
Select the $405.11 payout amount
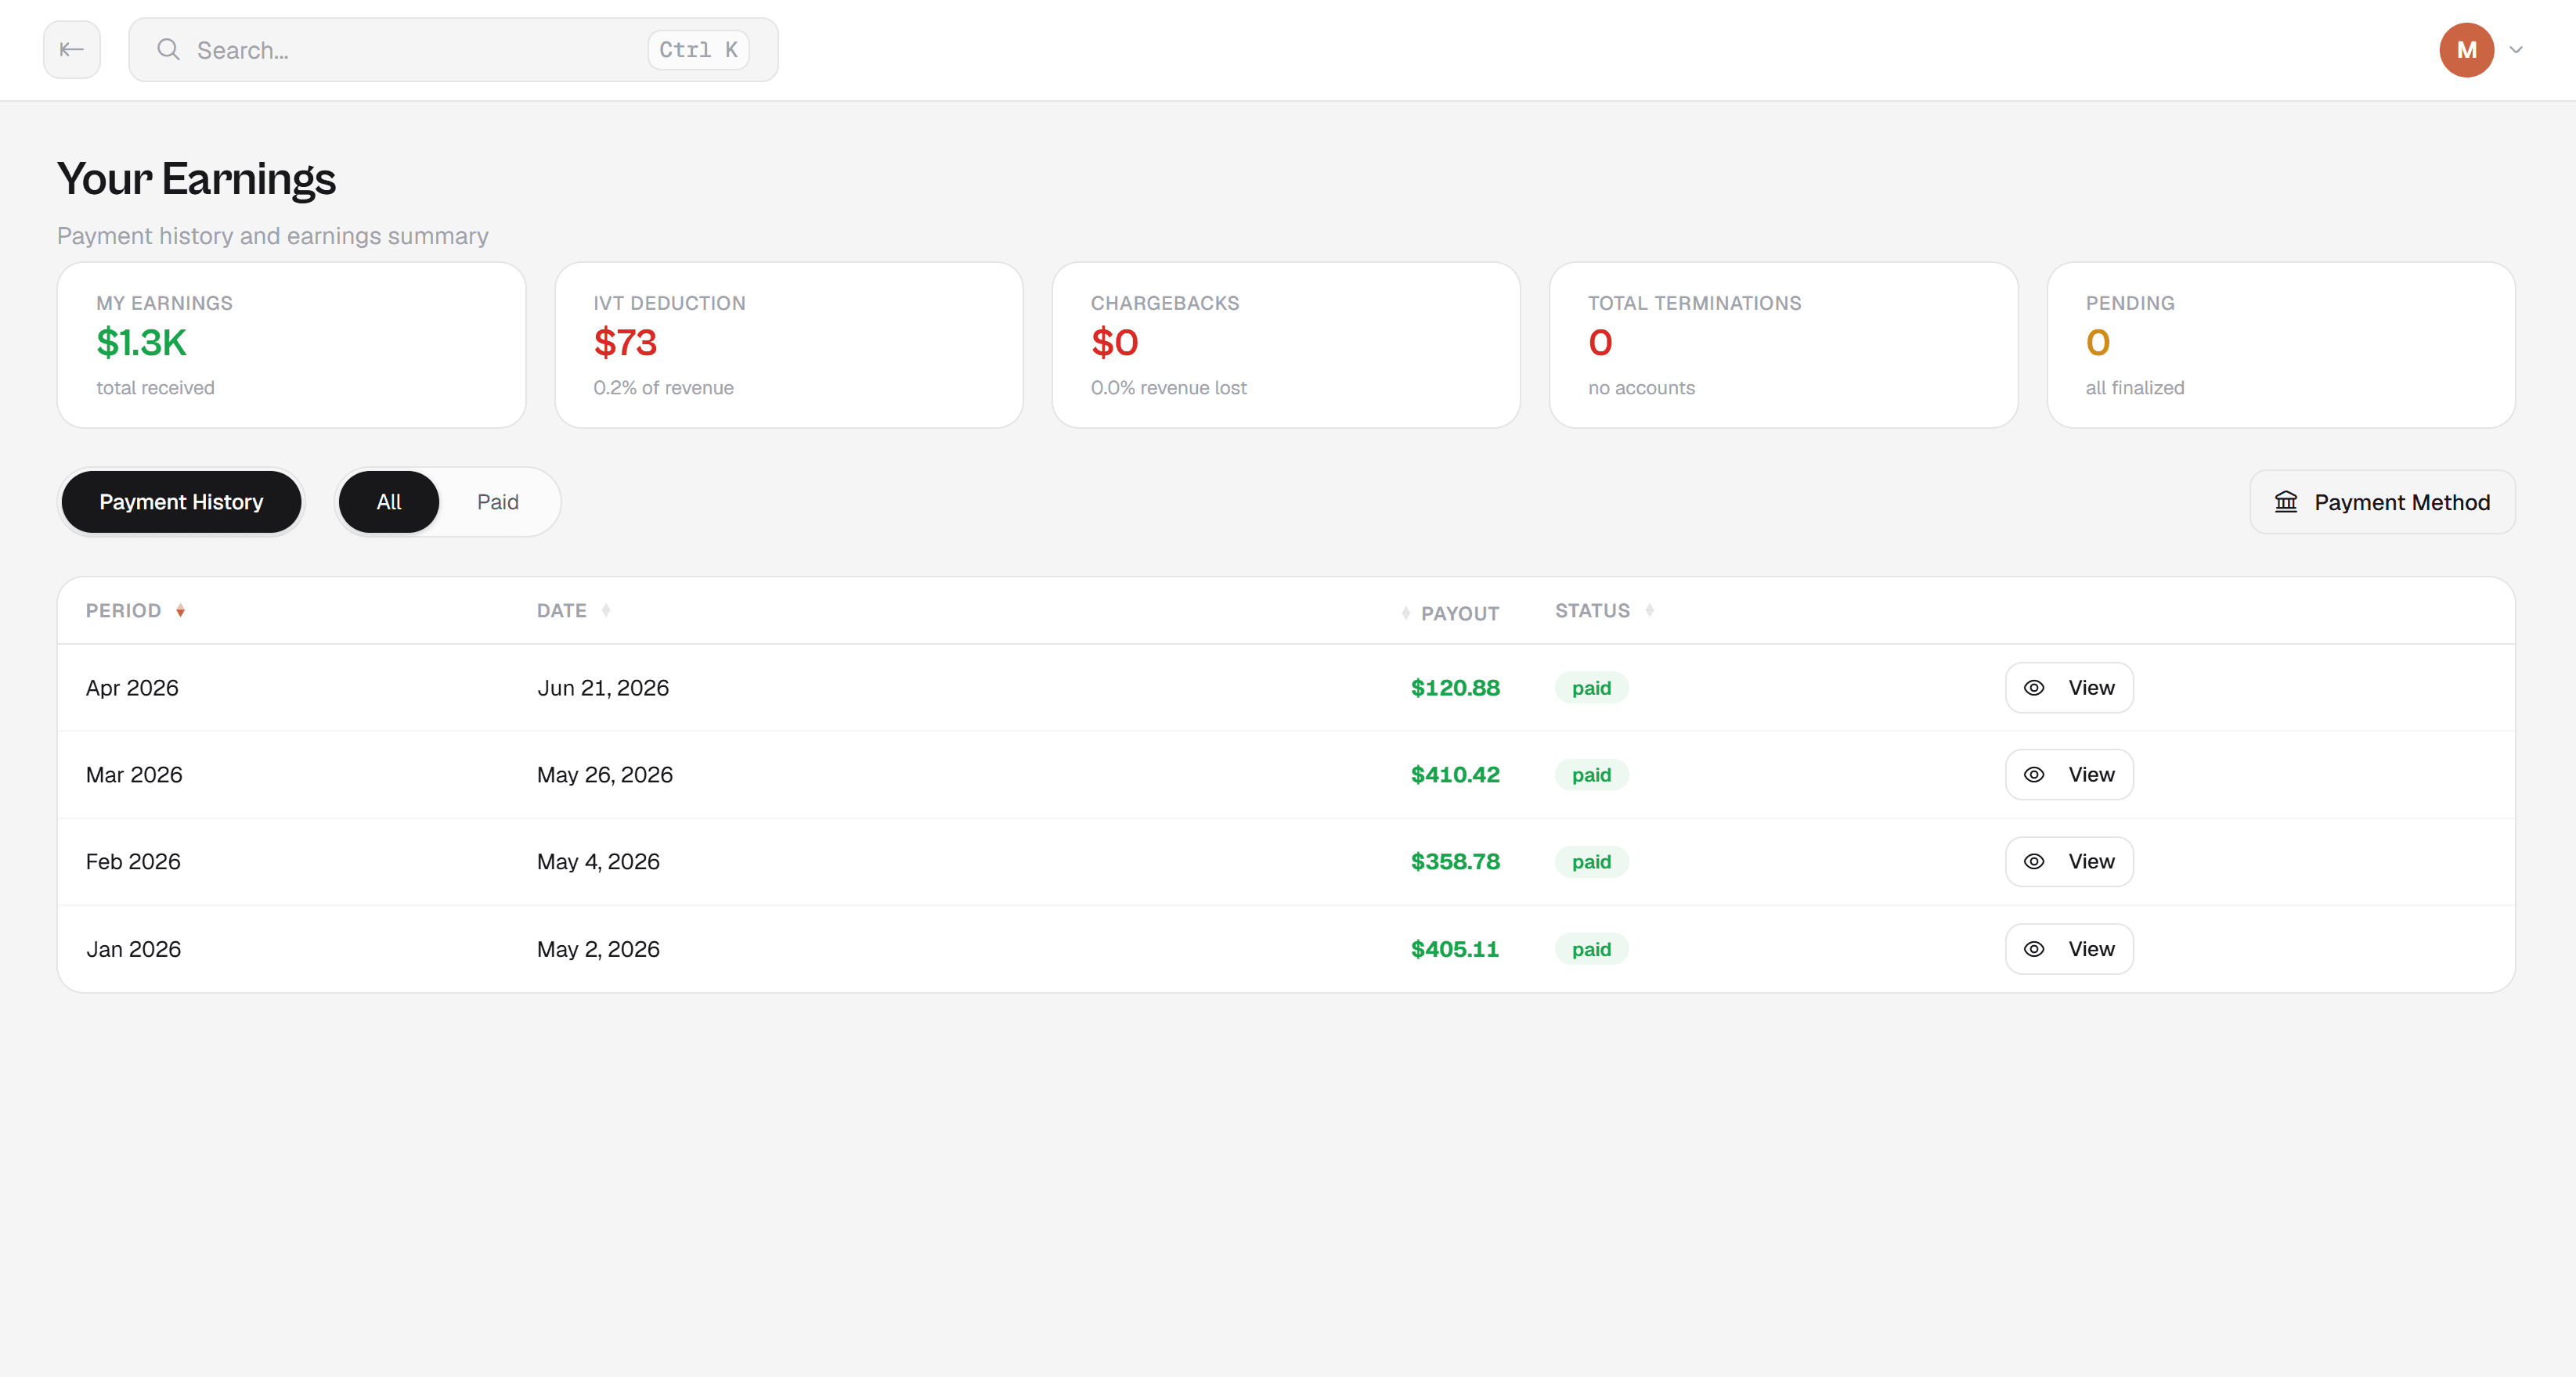click(1455, 949)
